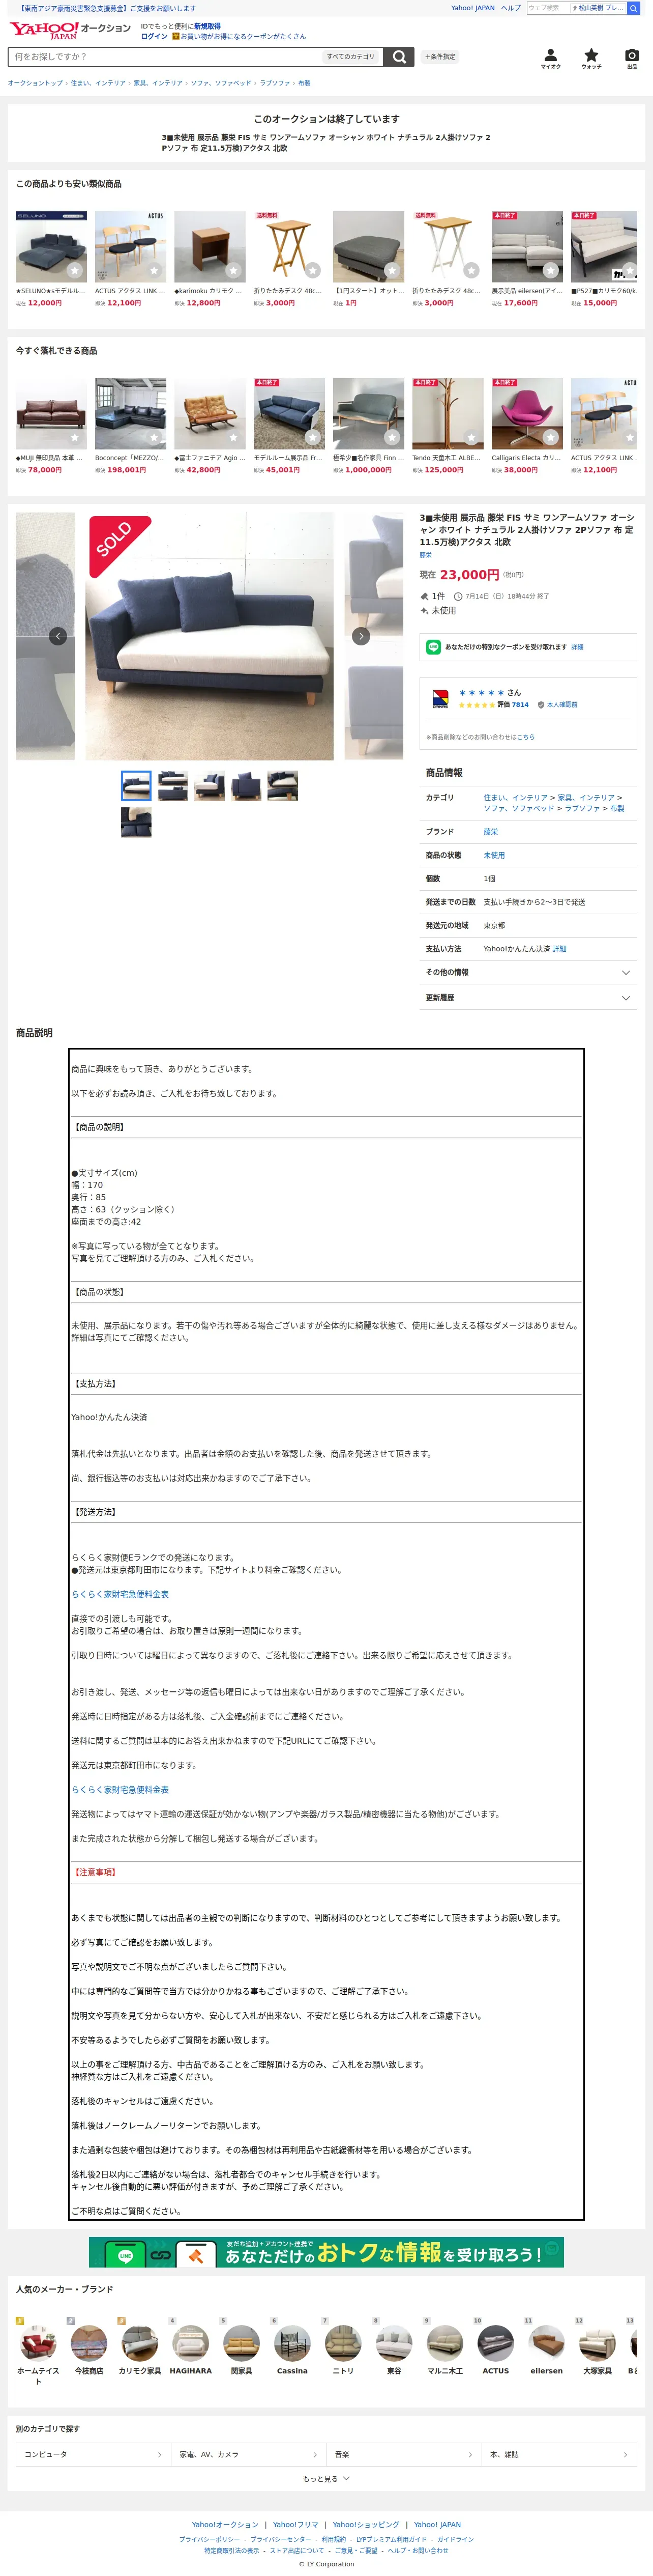This screenshot has height=2576, width=653.
Task: Open Yahoo!フリマ footer link
Action: click(x=295, y=2525)
